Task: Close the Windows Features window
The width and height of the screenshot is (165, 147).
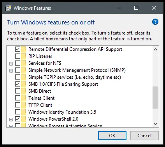Action: [154, 8]
